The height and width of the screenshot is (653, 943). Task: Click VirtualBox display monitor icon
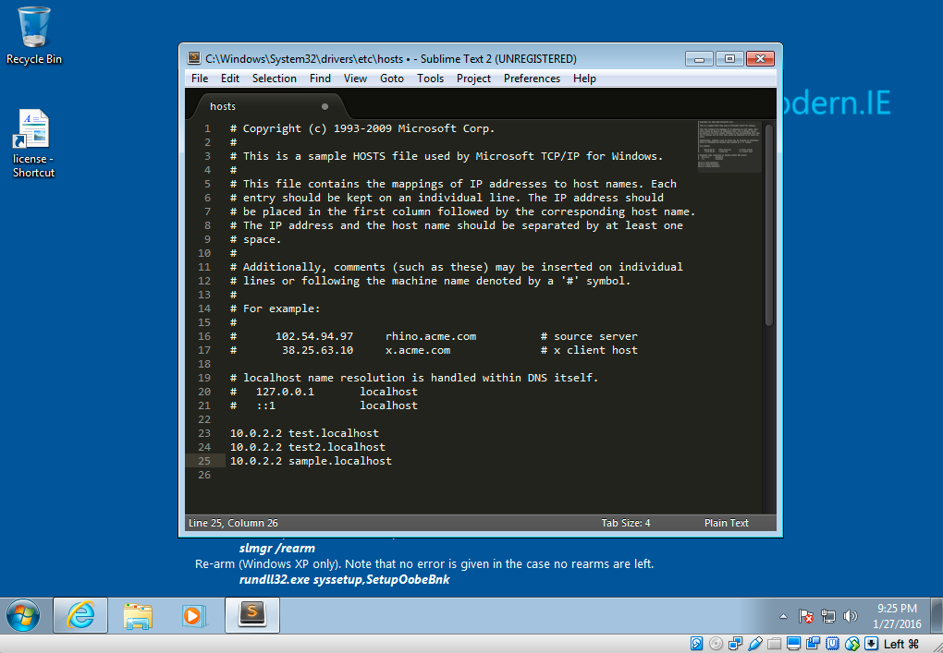click(x=793, y=644)
